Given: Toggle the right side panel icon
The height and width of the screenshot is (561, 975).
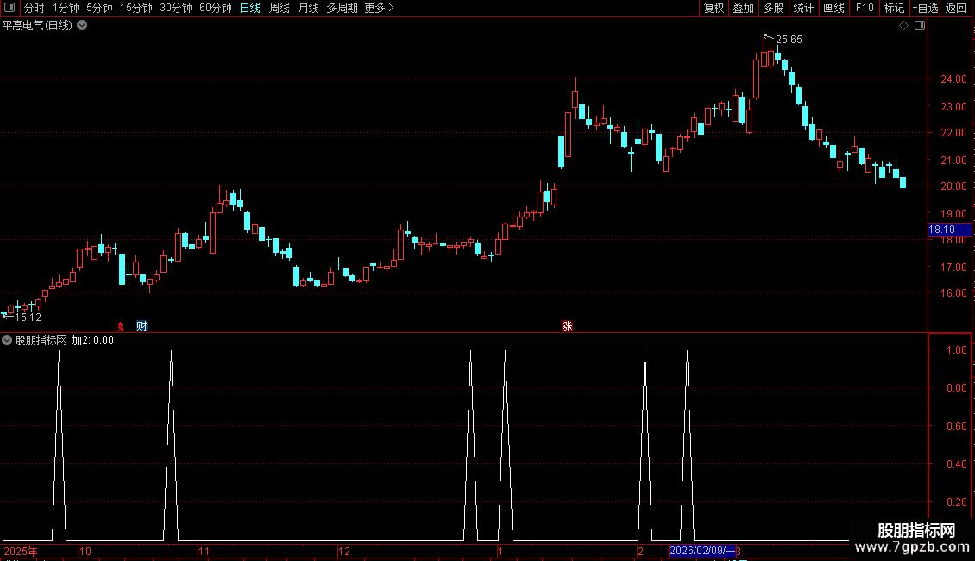Looking at the screenshot, I should tap(920, 26).
